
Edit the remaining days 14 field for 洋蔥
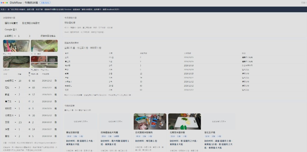coord(36,129)
